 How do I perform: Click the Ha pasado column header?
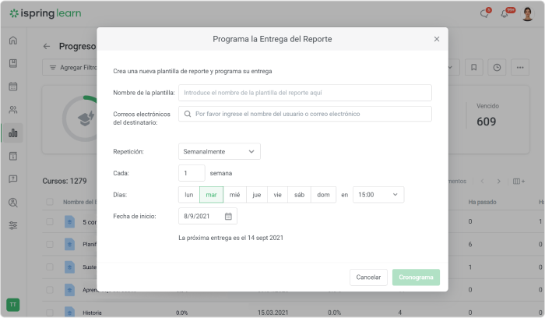pos(482,202)
